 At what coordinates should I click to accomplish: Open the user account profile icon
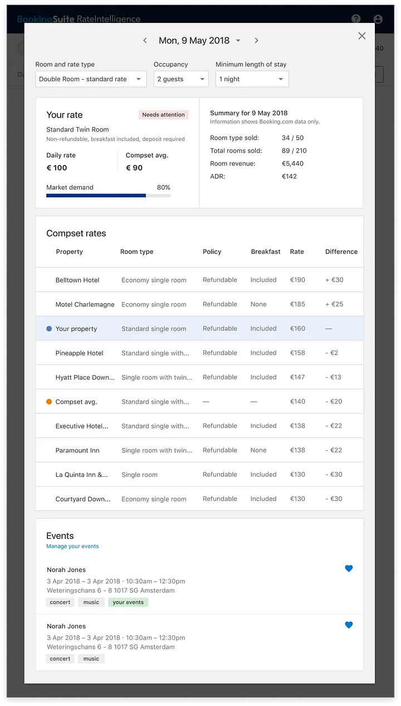(378, 19)
